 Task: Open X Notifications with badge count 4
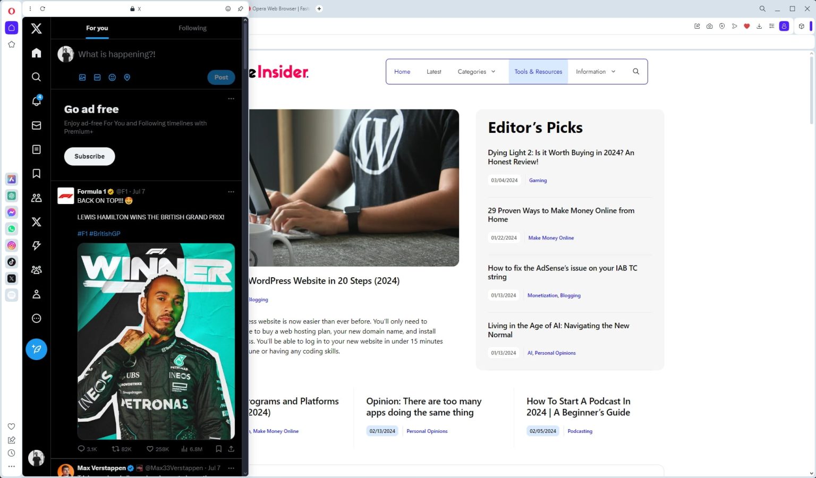coord(36,101)
